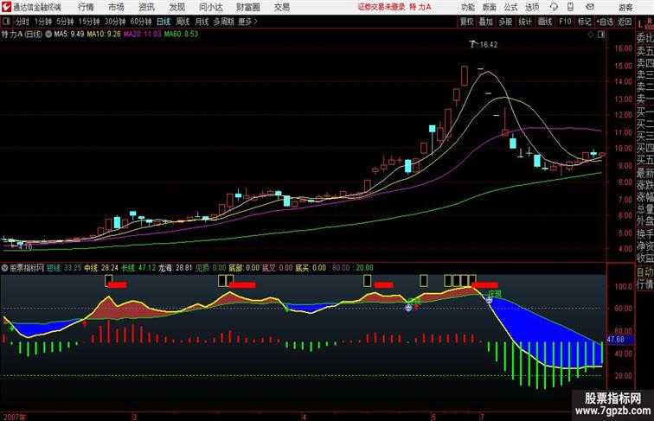This screenshot has width=654, height=421.
Task: Click the MA10: 9.26 label
Action: pos(104,35)
